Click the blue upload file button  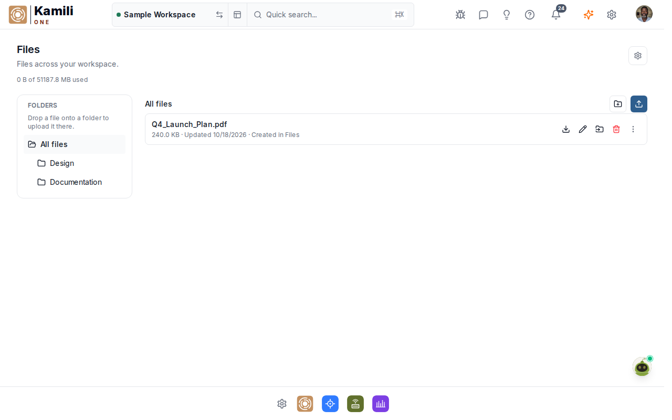coord(639,104)
